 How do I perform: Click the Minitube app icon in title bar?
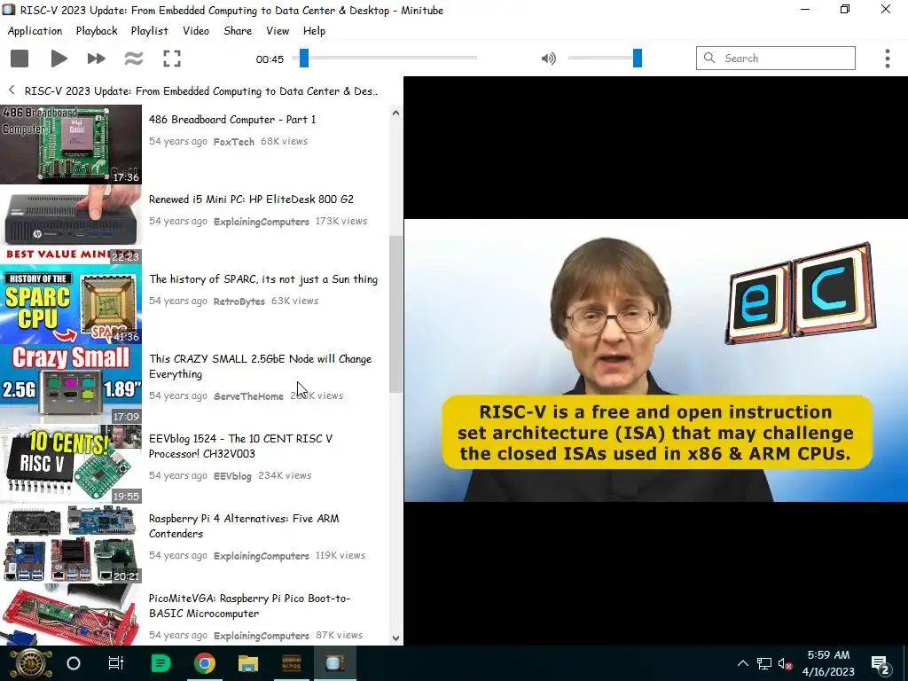pos(9,10)
